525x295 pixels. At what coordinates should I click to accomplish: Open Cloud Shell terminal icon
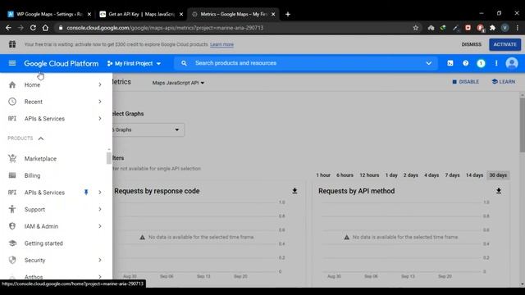click(x=450, y=63)
